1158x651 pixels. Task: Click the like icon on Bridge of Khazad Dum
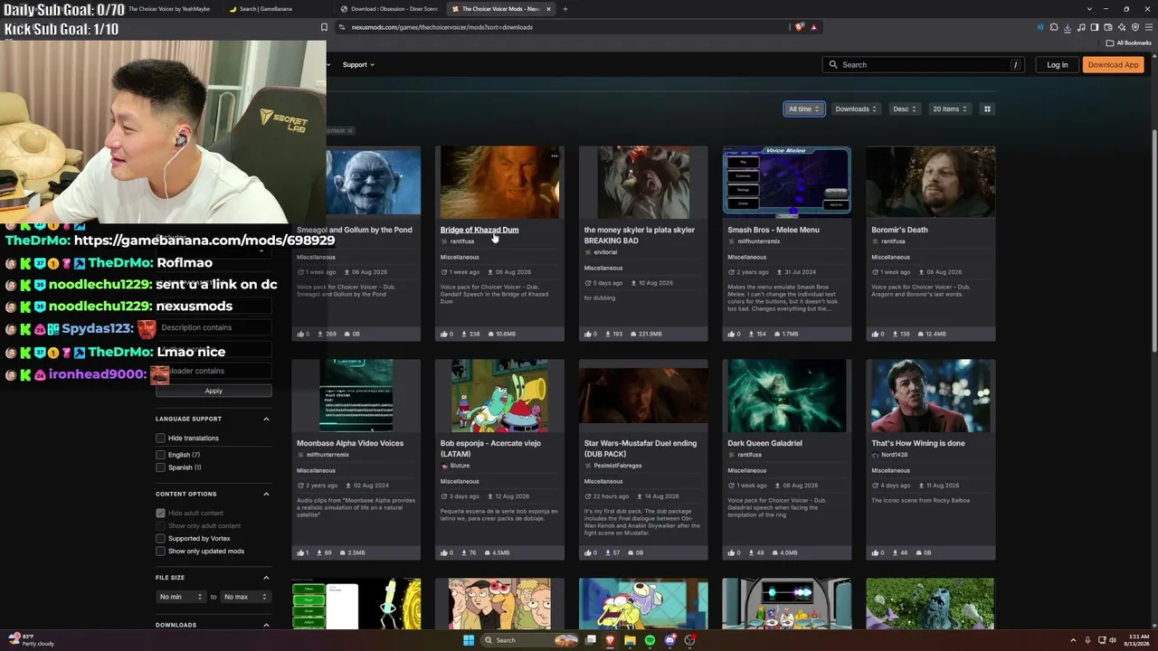point(444,334)
